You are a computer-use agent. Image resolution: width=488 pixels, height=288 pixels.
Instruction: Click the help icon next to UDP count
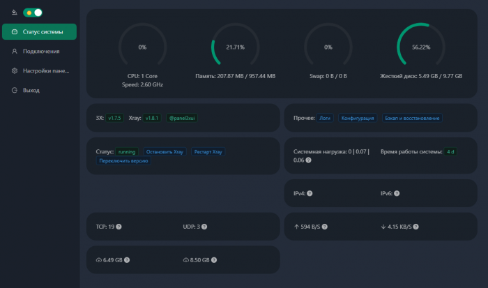pyautogui.click(x=205, y=227)
